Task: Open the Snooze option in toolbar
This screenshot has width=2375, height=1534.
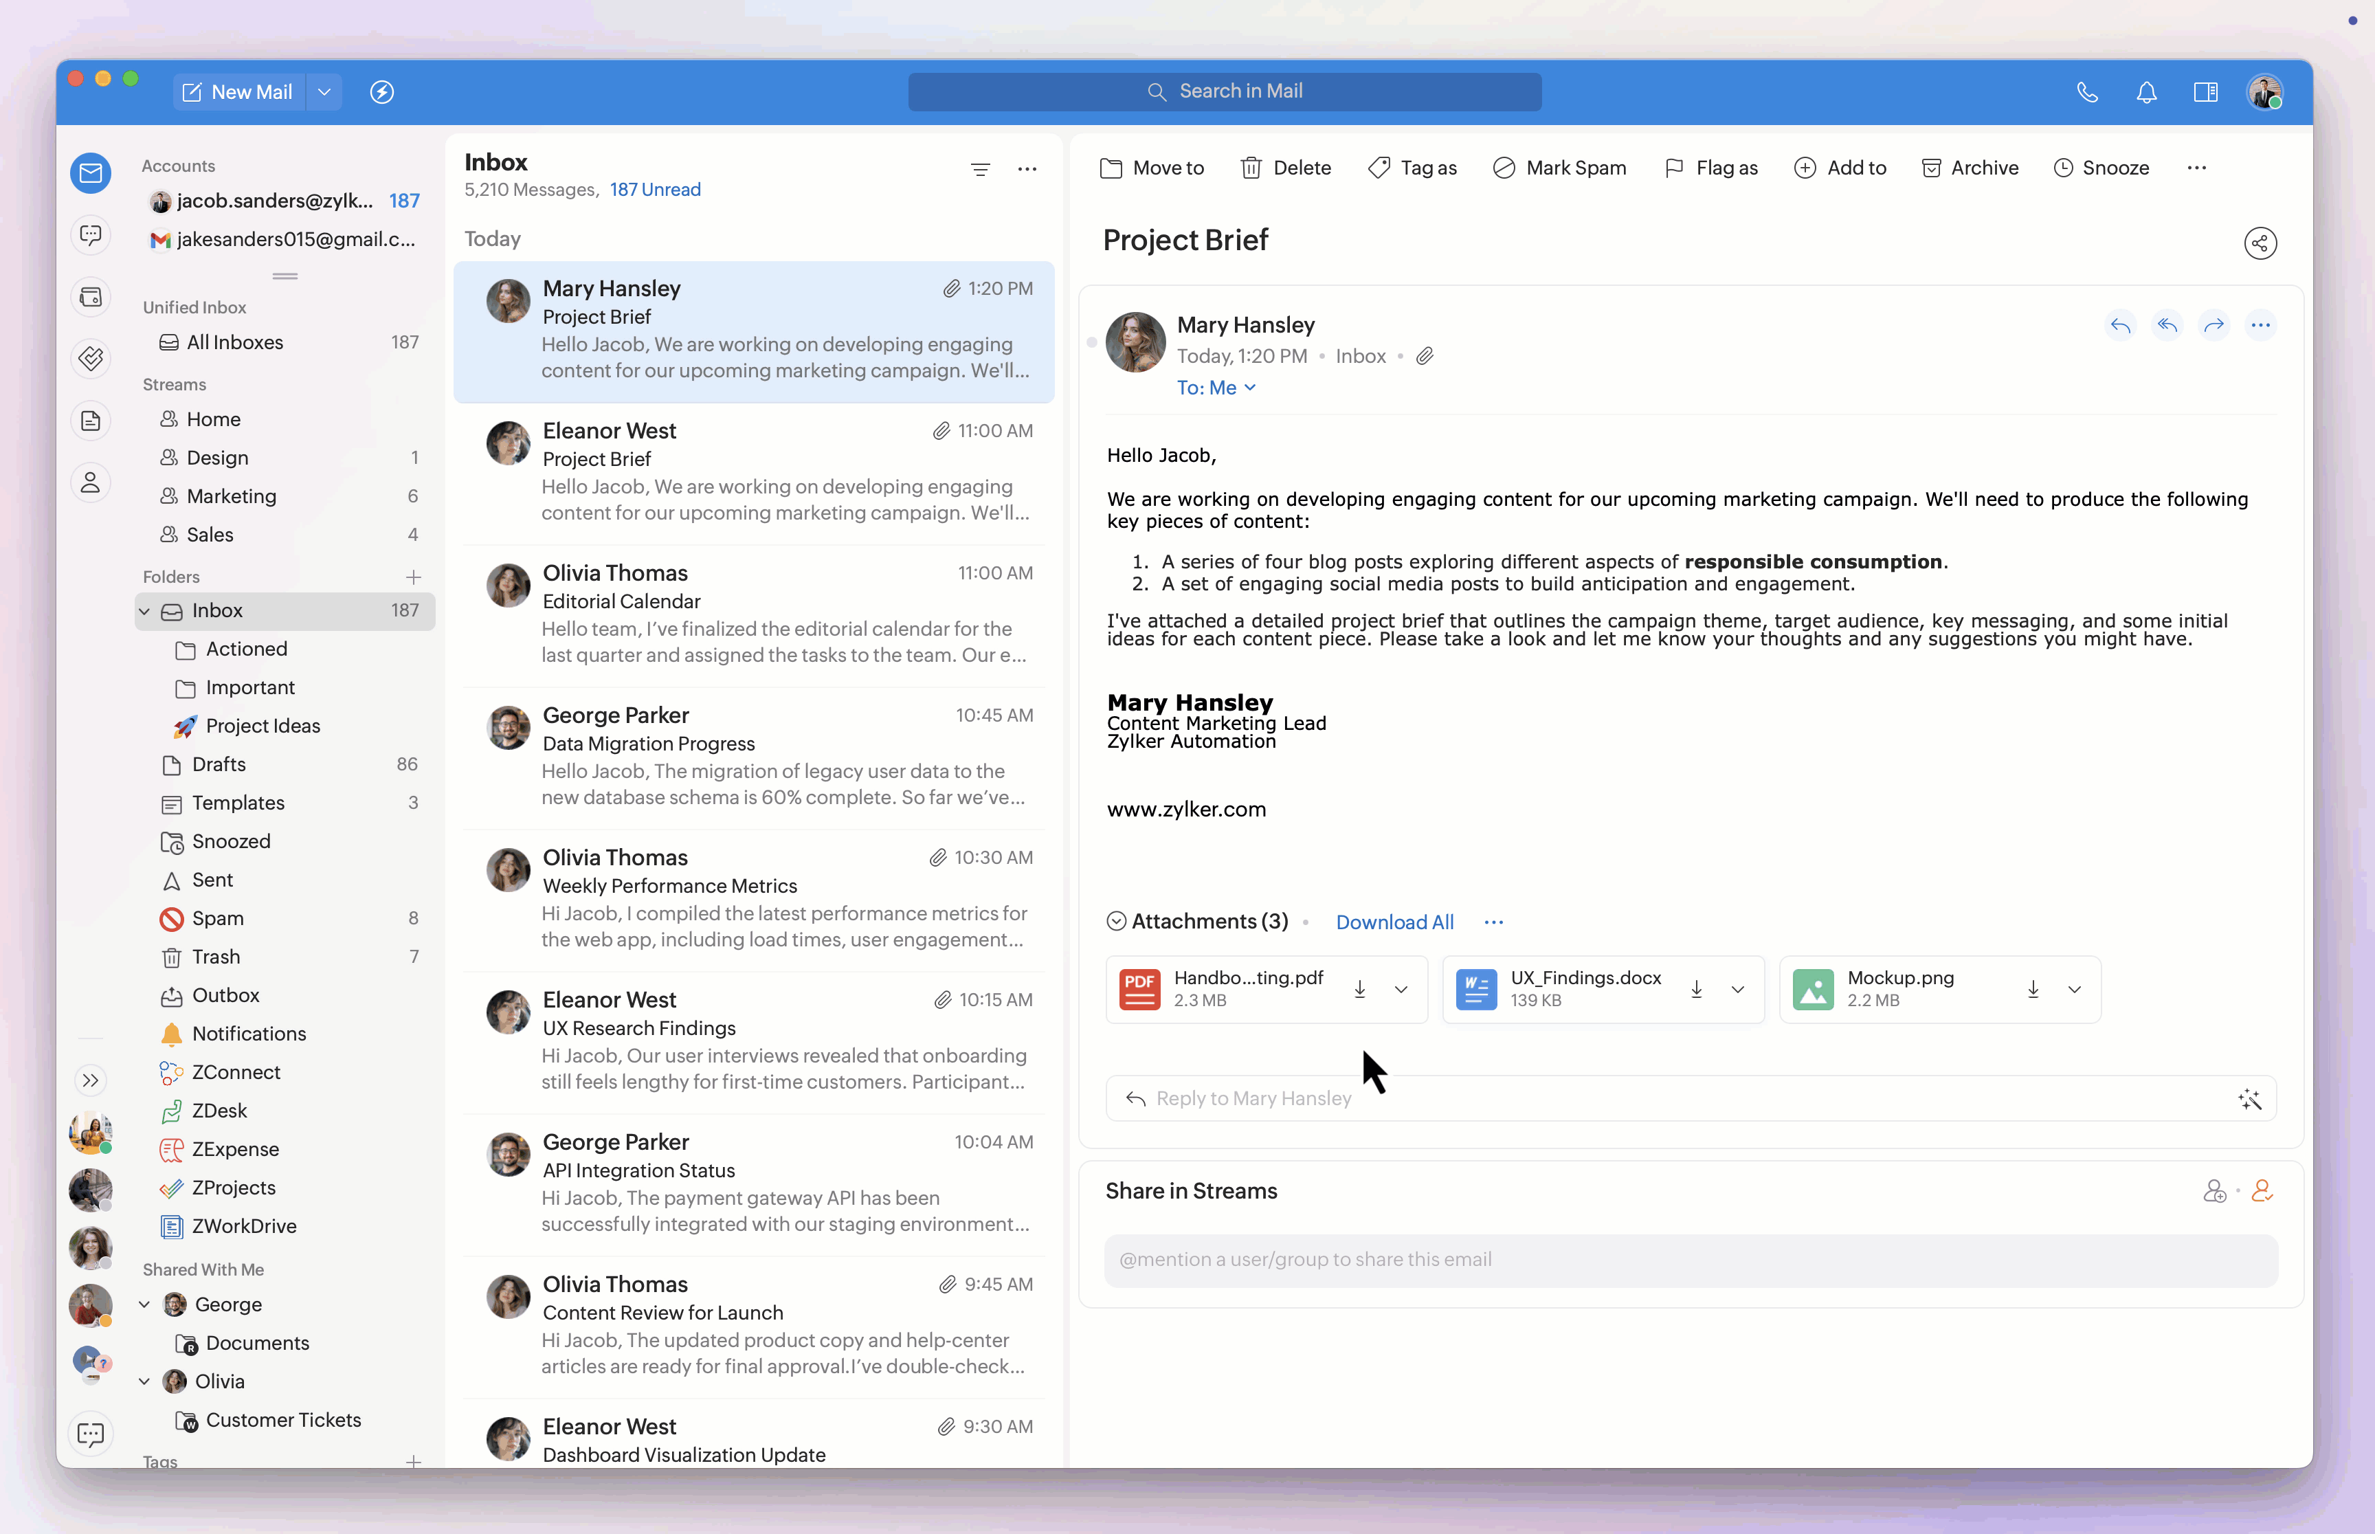Action: click(2101, 168)
